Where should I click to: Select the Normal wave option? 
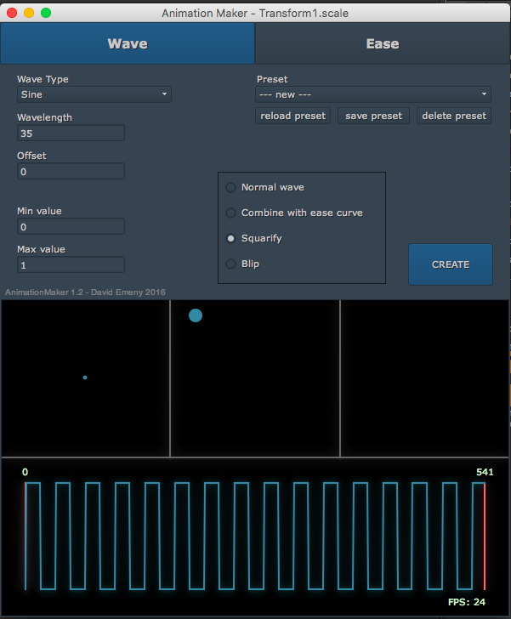[231, 187]
